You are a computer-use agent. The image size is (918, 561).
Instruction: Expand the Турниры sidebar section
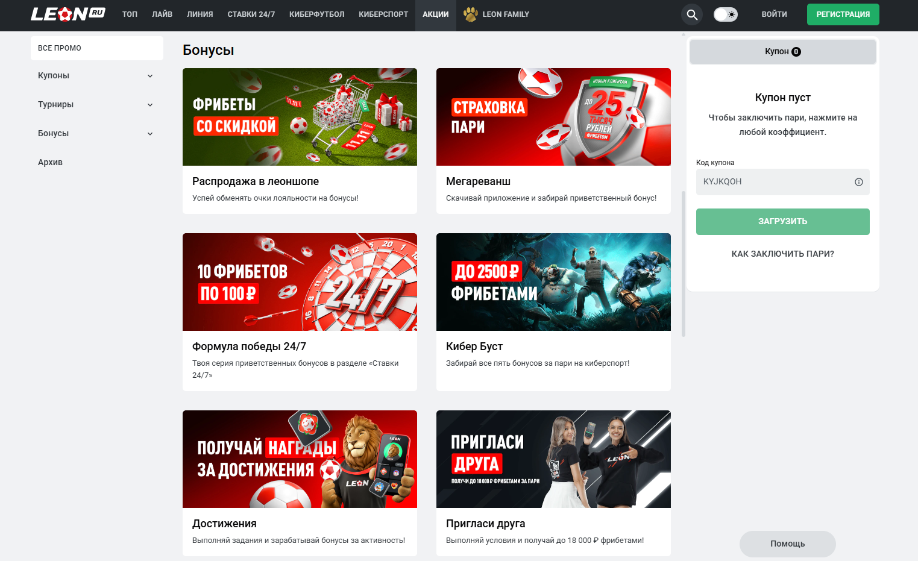(x=96, y=104)
